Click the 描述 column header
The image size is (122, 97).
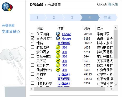coord(104,28)
